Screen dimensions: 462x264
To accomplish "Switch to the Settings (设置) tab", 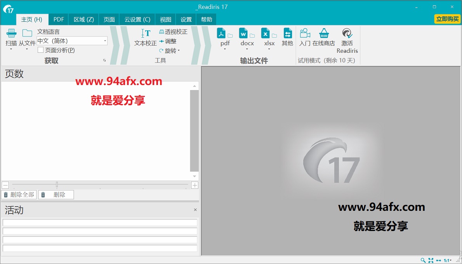I will pyautogui.click(x=186, y=19).
